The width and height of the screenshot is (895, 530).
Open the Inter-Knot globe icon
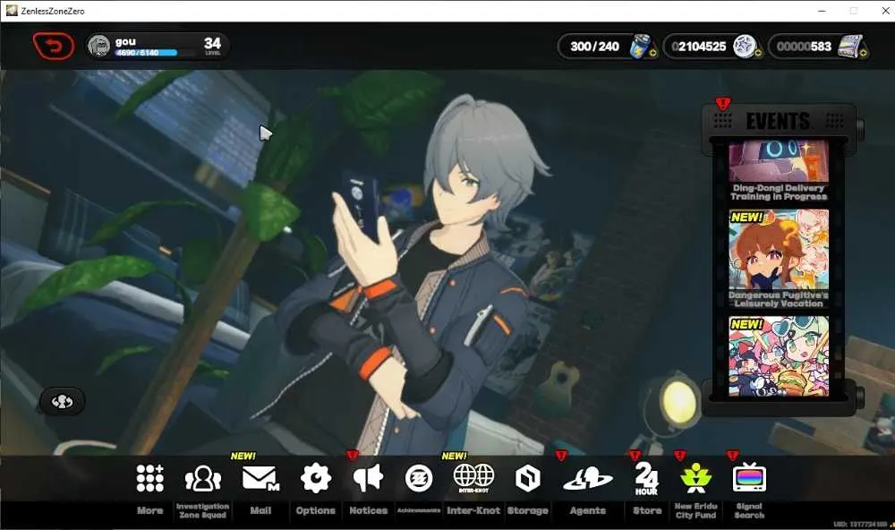point(473,478)
